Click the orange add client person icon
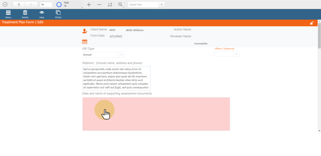 click(85, 31)
